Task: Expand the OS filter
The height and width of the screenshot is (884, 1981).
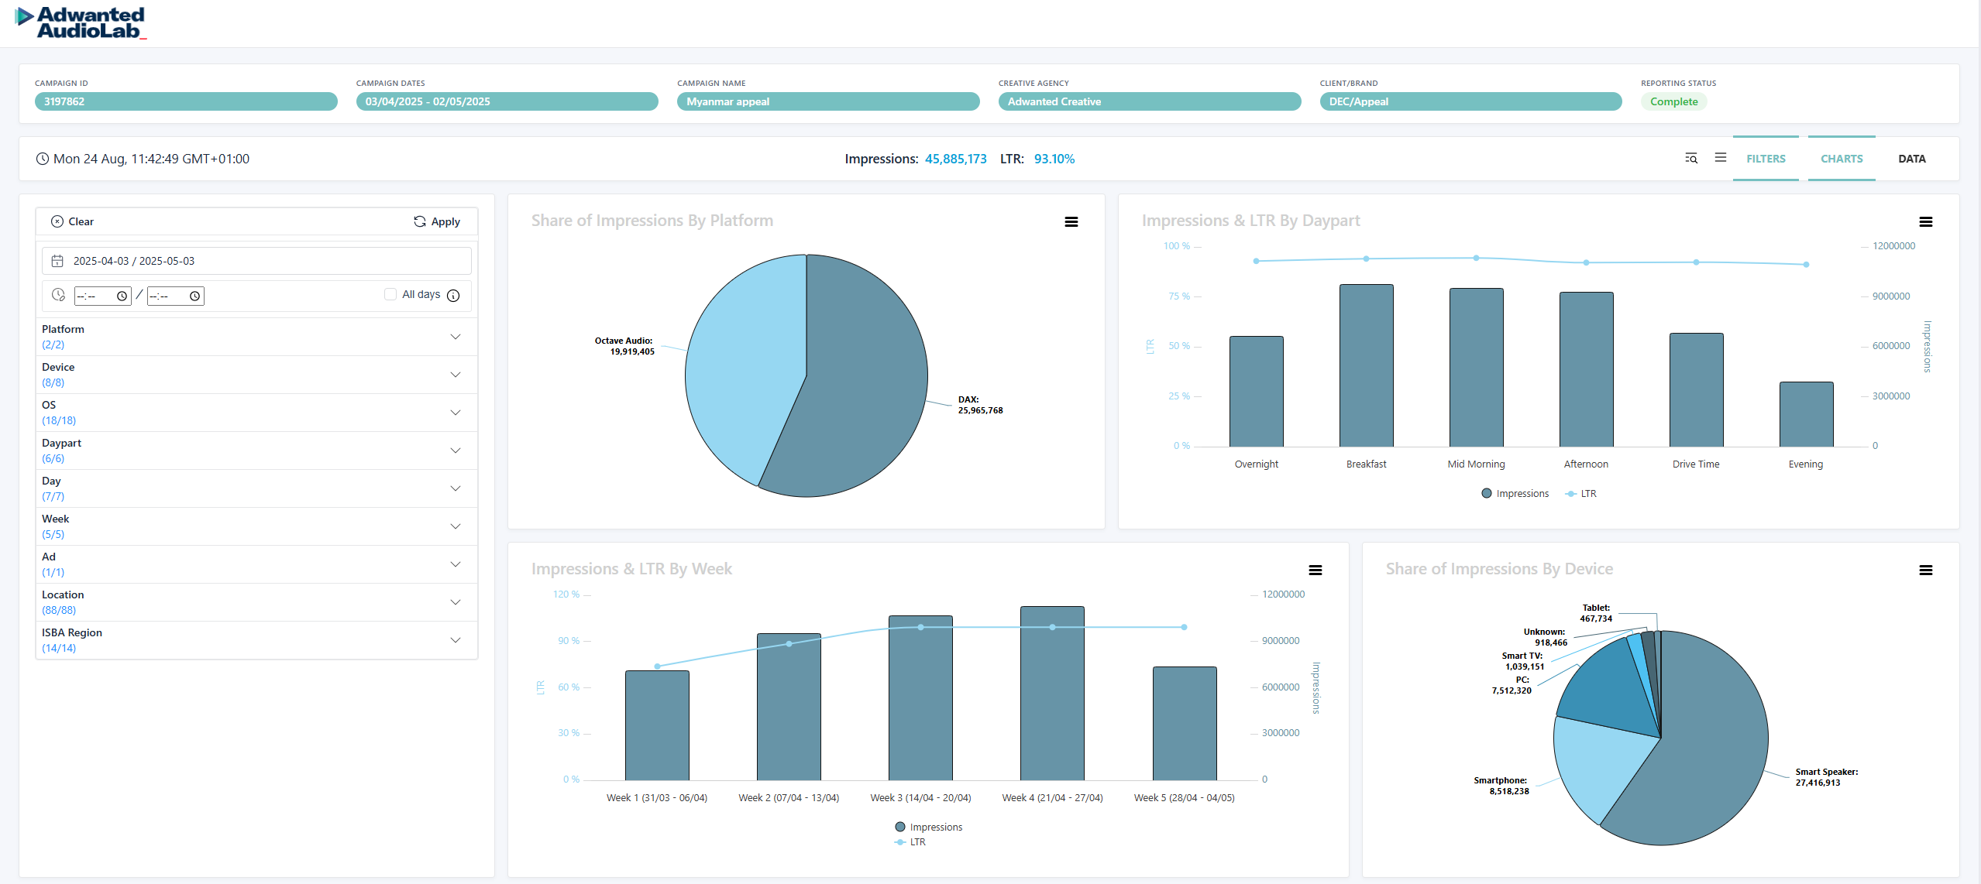Action: 256,413
